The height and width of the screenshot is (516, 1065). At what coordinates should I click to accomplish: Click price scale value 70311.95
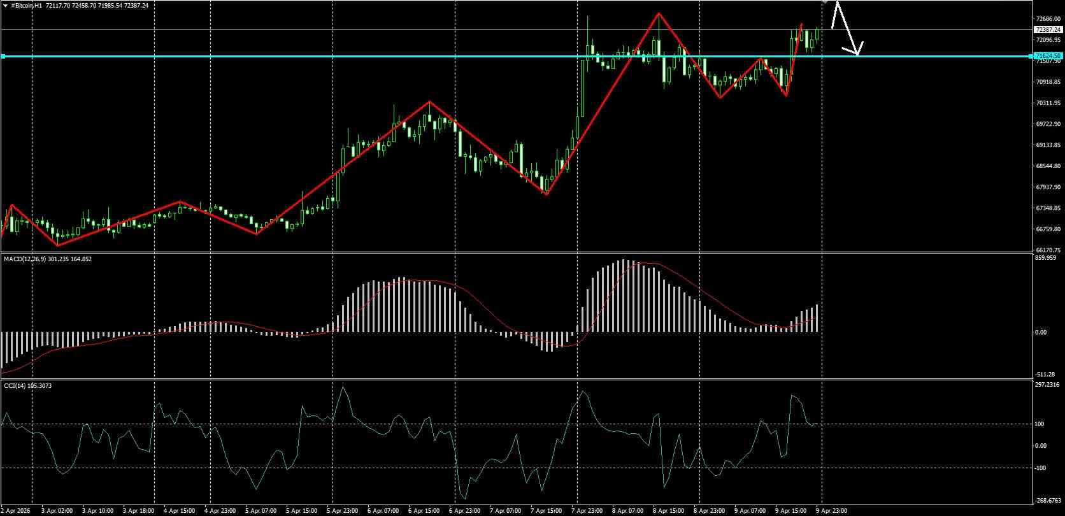click(x=1048, y=103)
